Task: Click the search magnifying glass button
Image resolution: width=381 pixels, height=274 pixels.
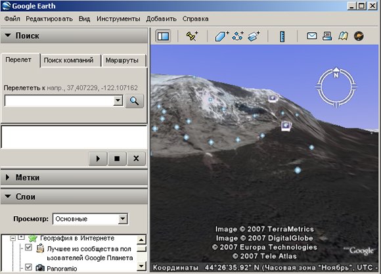Action: (x=135, y=101)
